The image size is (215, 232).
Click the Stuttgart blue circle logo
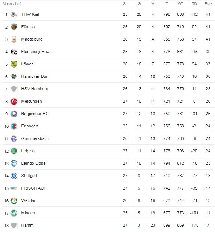pos(14,176)
